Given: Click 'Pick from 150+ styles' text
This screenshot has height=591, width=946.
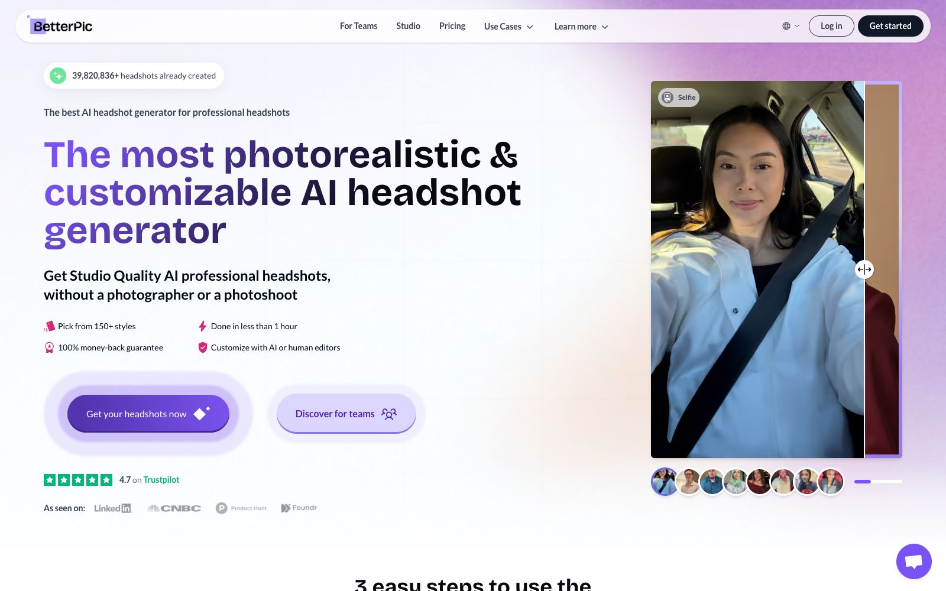Looking at the screenshot, I should click(97, 326).
